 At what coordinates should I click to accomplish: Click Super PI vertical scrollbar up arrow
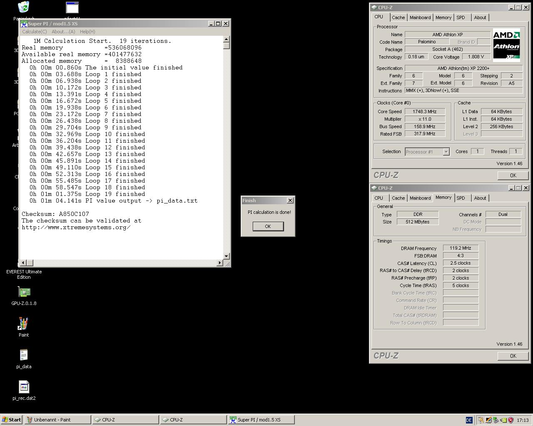point(227,39)
